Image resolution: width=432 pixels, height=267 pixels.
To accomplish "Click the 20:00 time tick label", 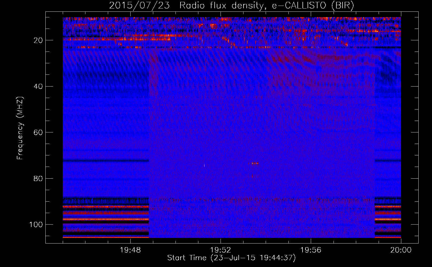I will [401, 250].
